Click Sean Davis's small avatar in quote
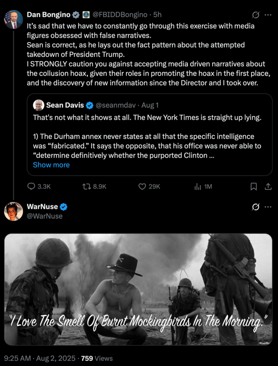The image size is (278, 366). (x=38, y=105)
